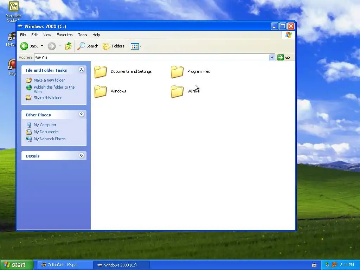The width and height of the screenshot is (360, 270).
Task: Click the magnifier tray icon near clock
Action: pyautogui.click(x=334, y=265)
